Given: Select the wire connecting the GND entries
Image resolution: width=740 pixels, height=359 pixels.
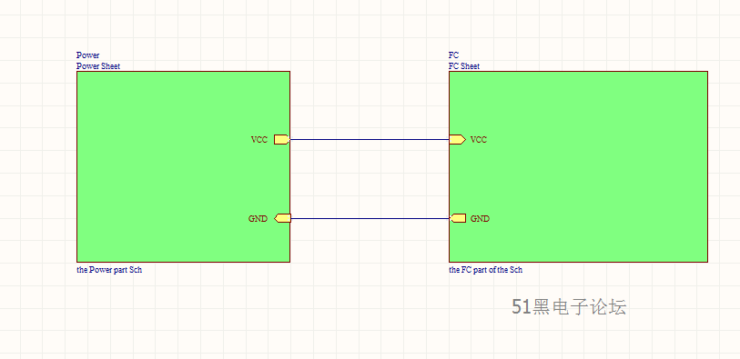Looking at the screenshot, I should pos(370,218).
